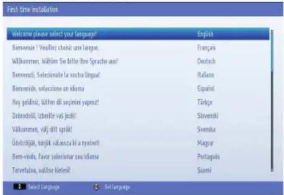Click the OK button icon in footer
The width and height of the screenshot is (284, 195).
pyautogui.click(x=97, y=187)
